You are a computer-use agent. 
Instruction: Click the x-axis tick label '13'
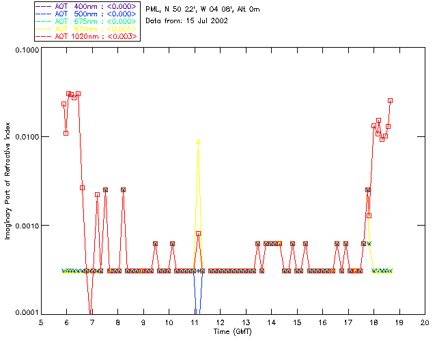(246, 322)
